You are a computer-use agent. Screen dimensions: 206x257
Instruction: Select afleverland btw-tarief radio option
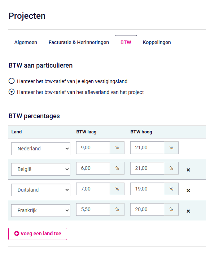(x=12, y=92)
